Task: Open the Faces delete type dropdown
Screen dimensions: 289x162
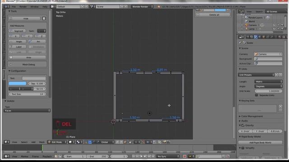Action: click(27, 111)
